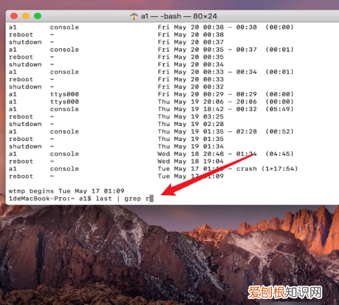Click the home folder icon in title bar
The height and width of the screenshot is (305, 339).
click(134, 16)
